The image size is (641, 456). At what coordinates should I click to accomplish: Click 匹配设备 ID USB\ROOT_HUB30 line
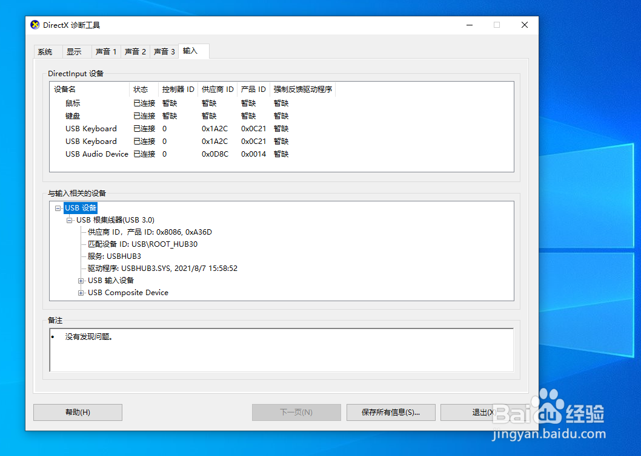click(x=142, y=244)
